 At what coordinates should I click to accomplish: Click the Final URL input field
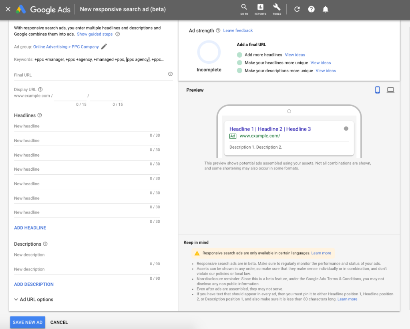point(80,75)
